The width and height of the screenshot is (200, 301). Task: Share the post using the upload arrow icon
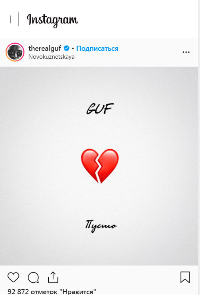(x=53, y=277)
